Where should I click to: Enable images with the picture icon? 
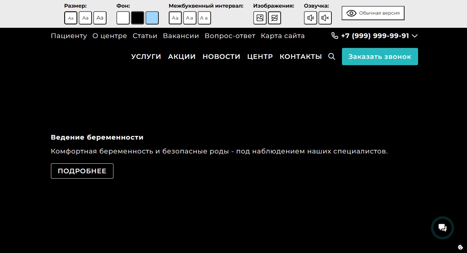pos(260,18)
